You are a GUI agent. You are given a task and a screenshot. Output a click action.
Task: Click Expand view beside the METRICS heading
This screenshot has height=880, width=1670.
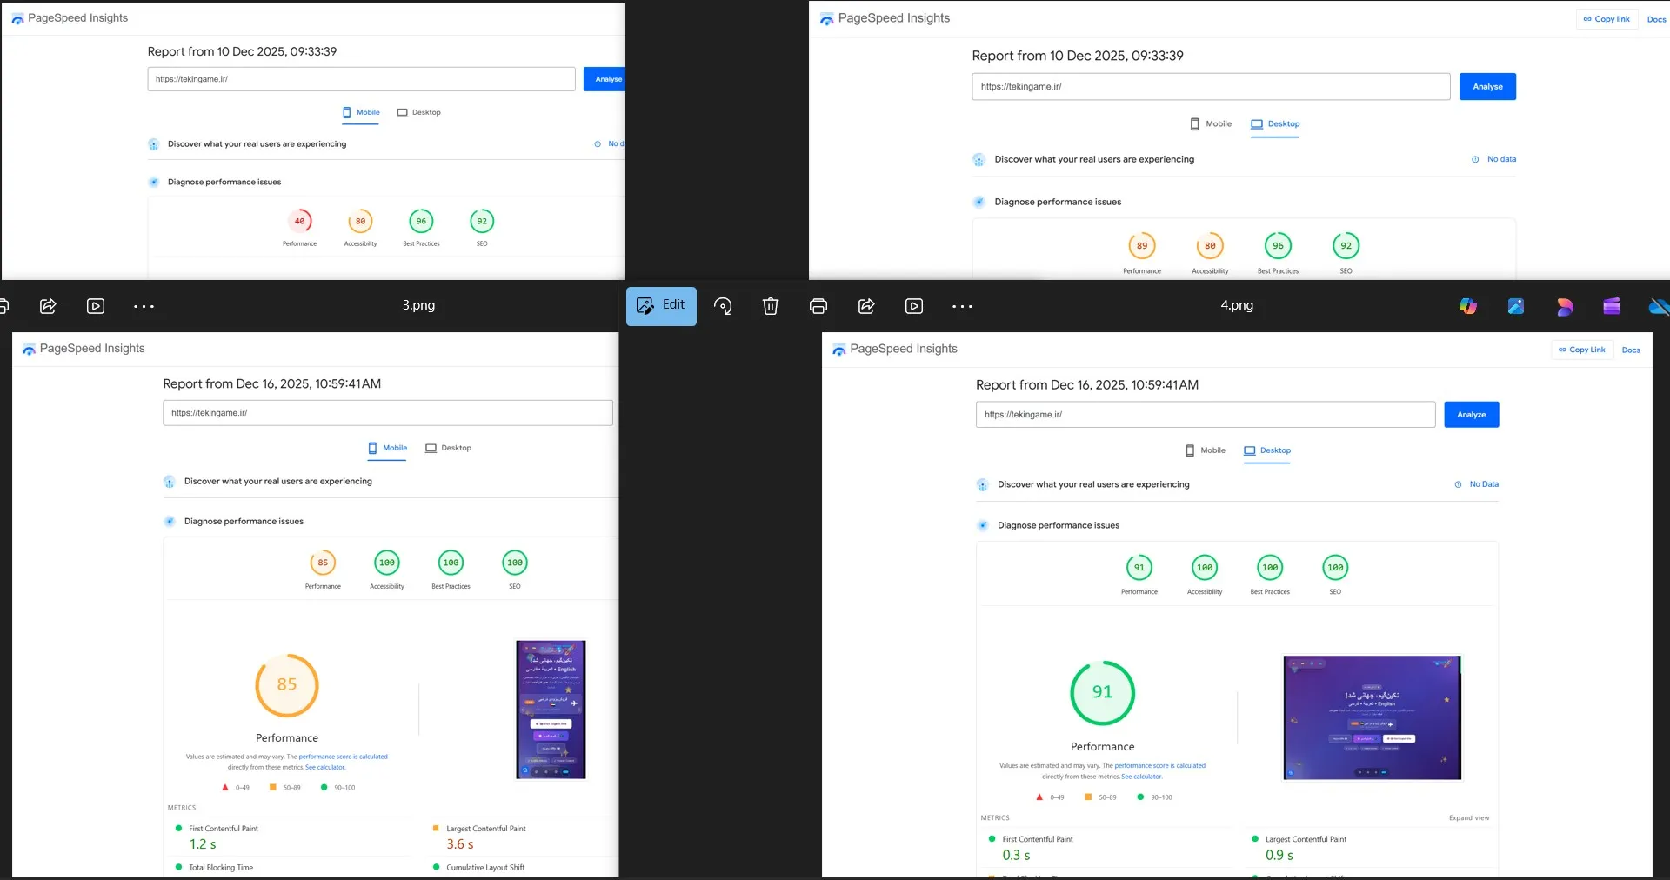[1468, 818]
